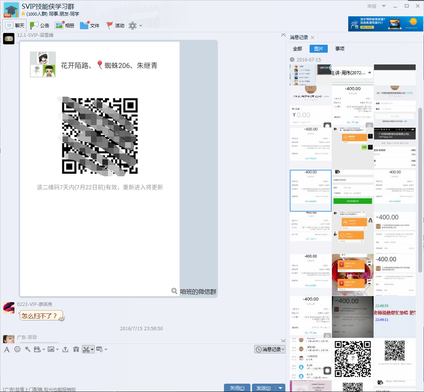
Task: Switch to the 图片 tab in message records
Action: [x=318, y=49]
